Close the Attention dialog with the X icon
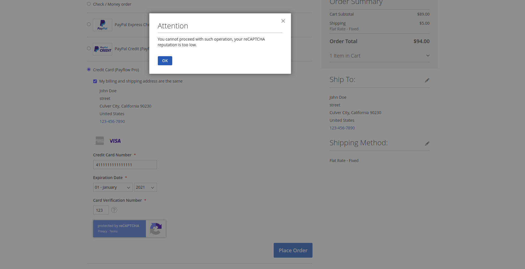Image resolution: width=525 pixels, height=269 pixels. 283,21
